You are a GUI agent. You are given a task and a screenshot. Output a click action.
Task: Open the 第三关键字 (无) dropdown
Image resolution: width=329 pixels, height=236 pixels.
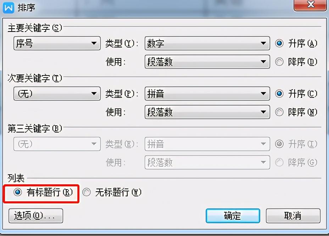tap(57, 144)
